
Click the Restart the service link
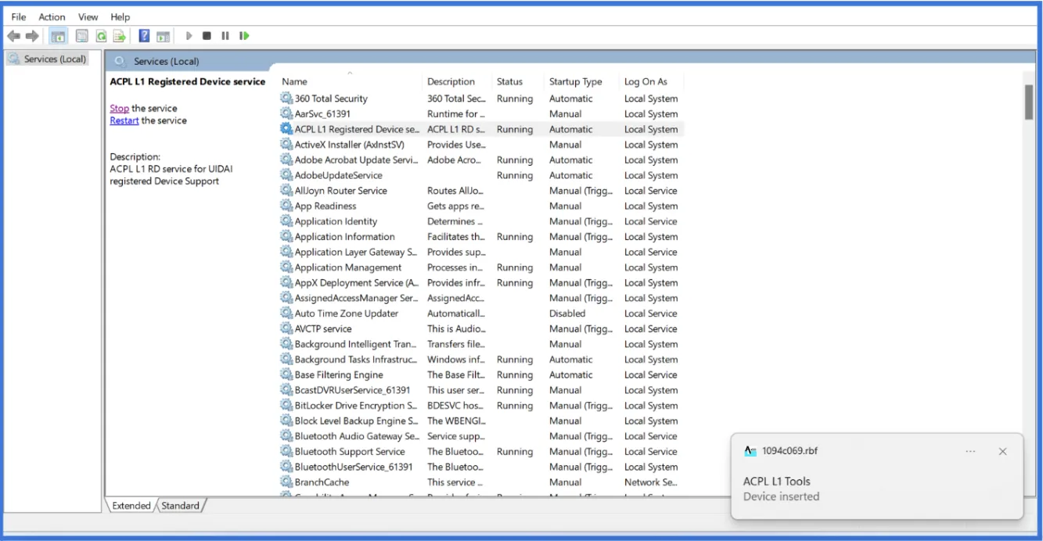click(x=124, y=120)
